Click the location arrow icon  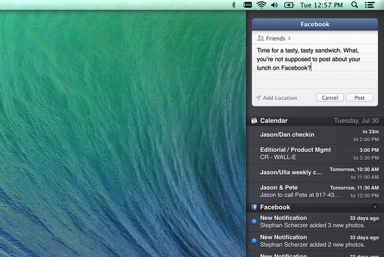click(259, 98)
